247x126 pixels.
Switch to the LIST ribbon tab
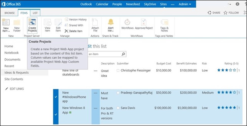click(35, 13)
